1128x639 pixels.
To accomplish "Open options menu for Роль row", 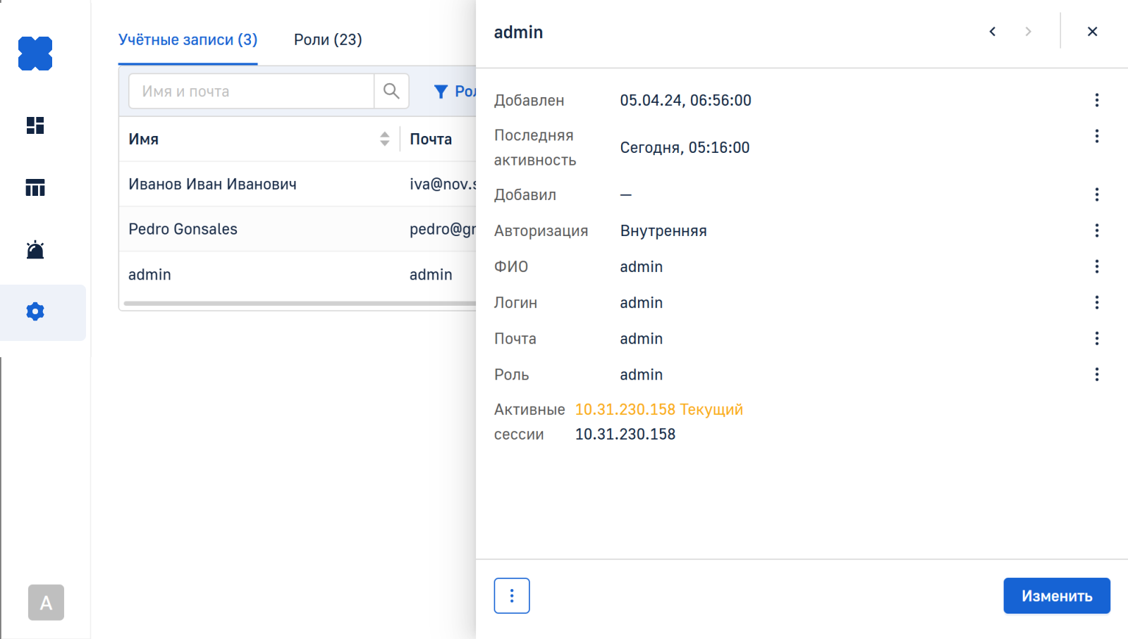I will [x=1096, y=374].
